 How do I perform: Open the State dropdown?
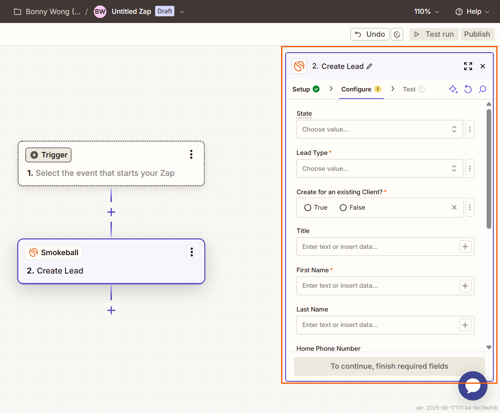point(379,129)
